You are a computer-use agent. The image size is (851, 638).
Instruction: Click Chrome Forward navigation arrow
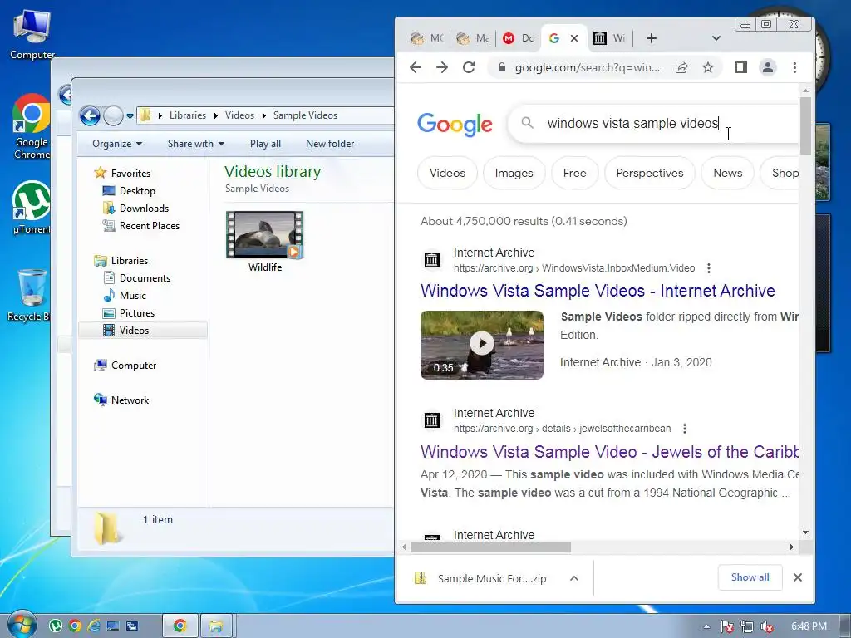[x=442, y=67]
